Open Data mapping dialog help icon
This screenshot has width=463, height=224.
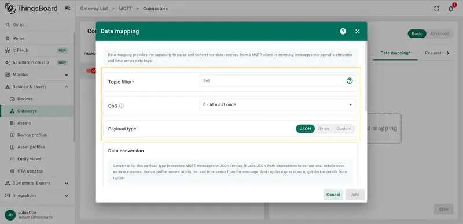[x=343, y=31]
